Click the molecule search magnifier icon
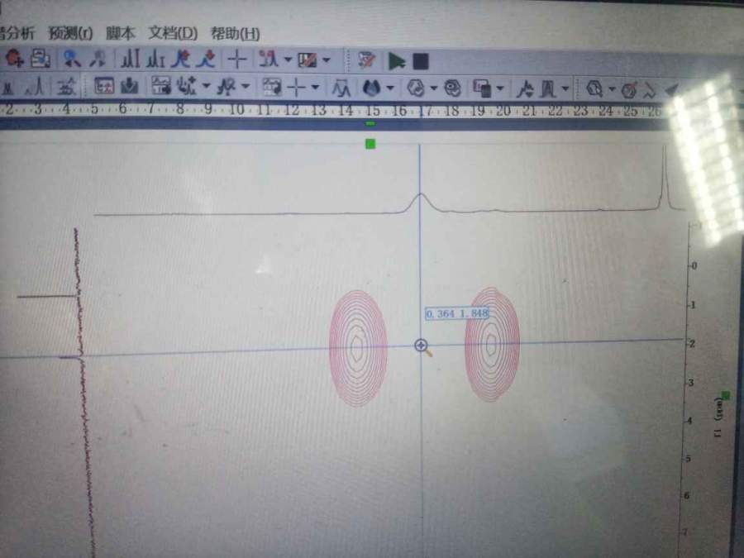Screen dimensions: 744x558 coord(594,88)
